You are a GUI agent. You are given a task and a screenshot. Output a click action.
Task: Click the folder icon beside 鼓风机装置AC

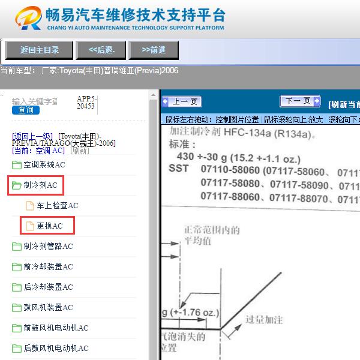pos(17,308)
